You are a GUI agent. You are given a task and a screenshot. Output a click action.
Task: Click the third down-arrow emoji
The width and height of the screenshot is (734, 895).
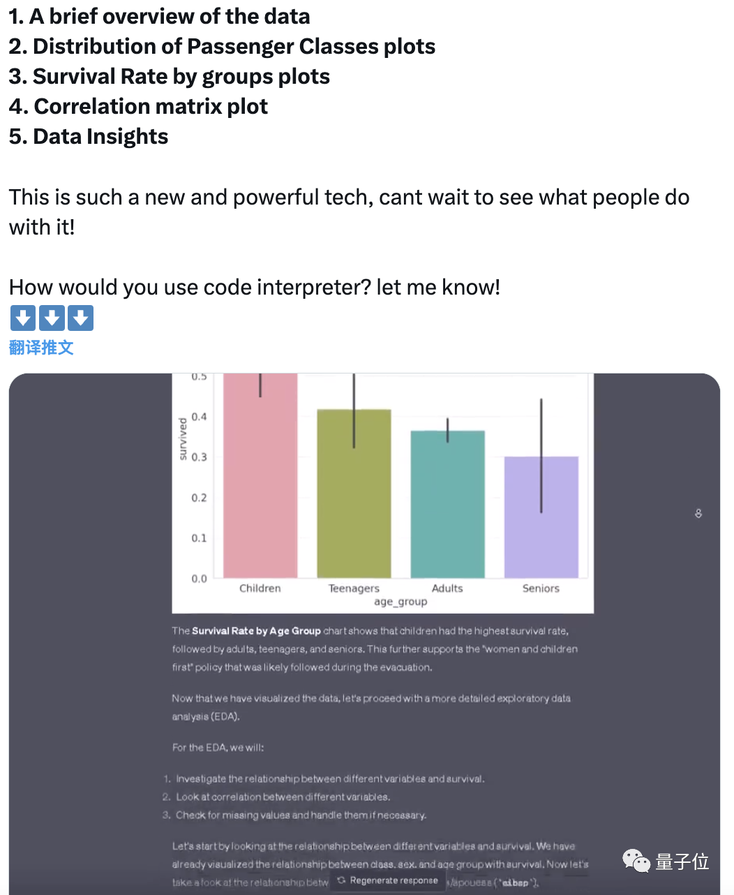coord(81,318)
